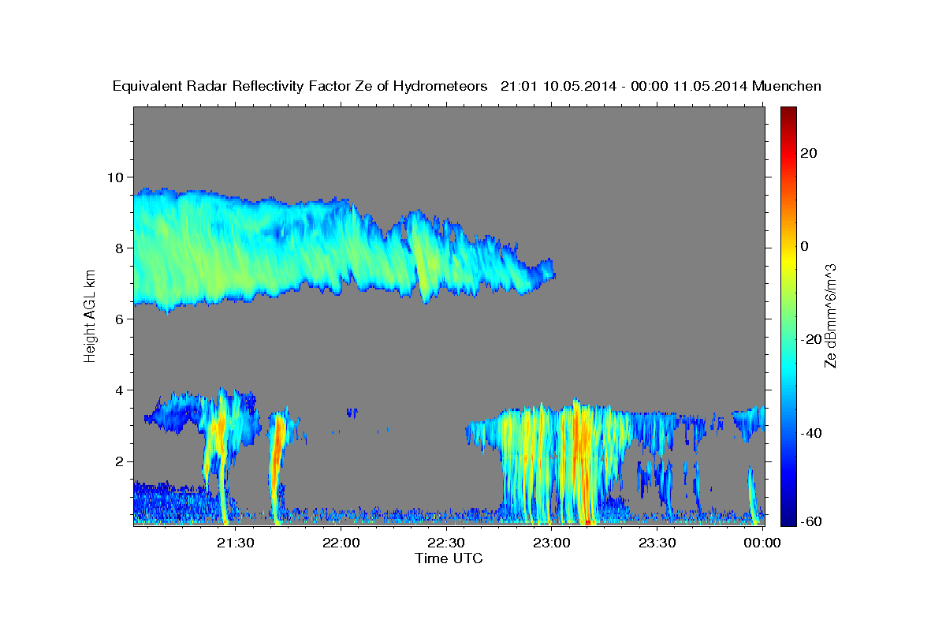946x631 pixels.
Task: Click the height tick label '6'
Action: pyautogui.click(x=119, y=319)
